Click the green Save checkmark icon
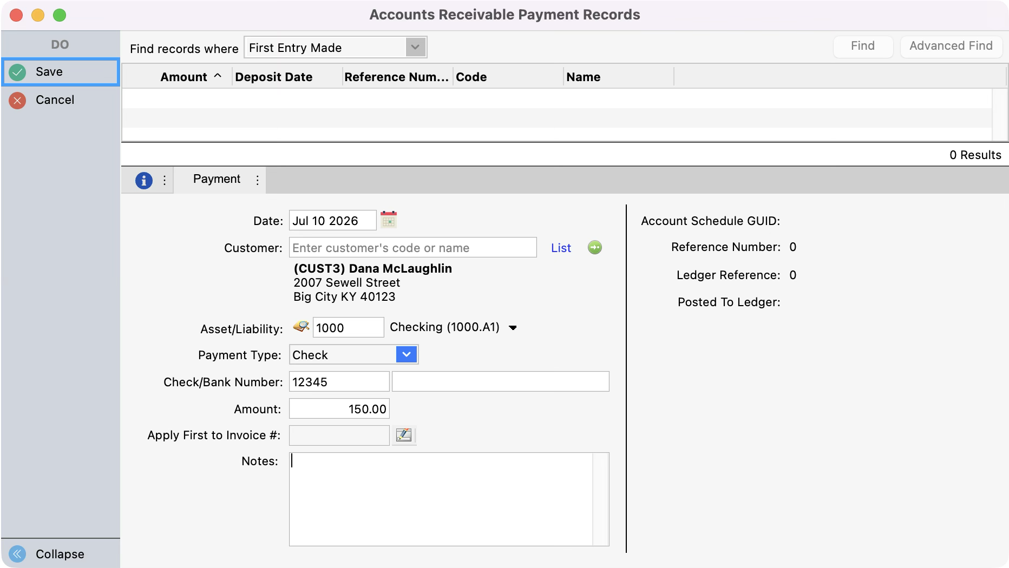The height and width of the screenshot is (568, 1009). point(17,72)
